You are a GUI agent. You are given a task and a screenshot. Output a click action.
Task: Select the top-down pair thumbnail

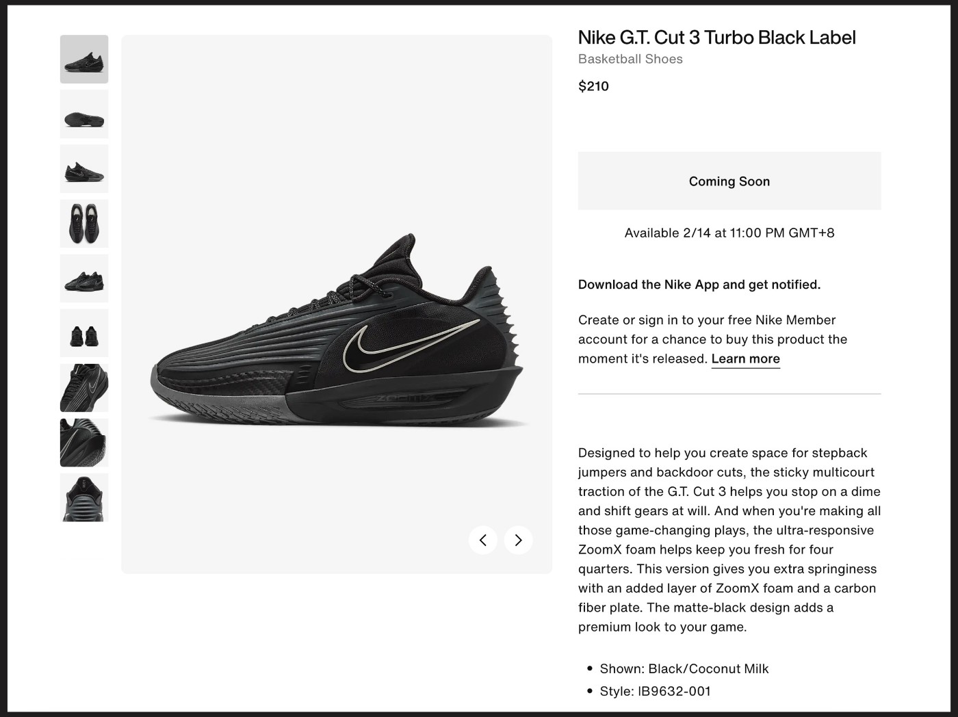(84, 224)
